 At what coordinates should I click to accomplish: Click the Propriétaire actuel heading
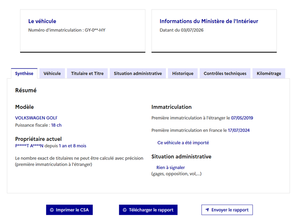click(38, 139)
